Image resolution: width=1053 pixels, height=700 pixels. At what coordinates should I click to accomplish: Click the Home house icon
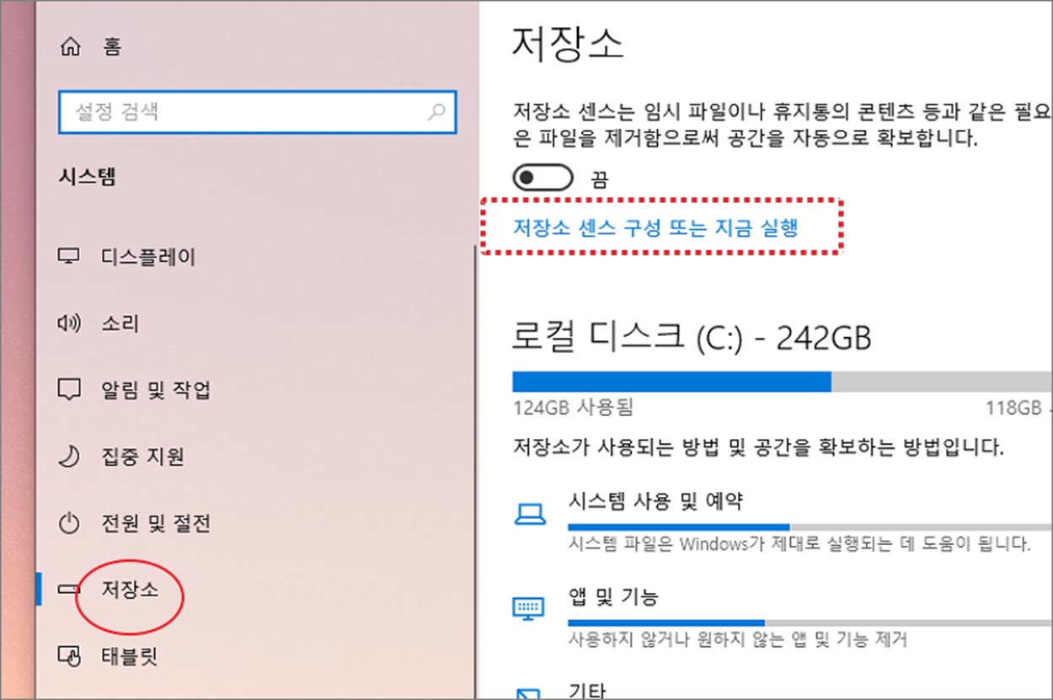[x=70, y=47]
